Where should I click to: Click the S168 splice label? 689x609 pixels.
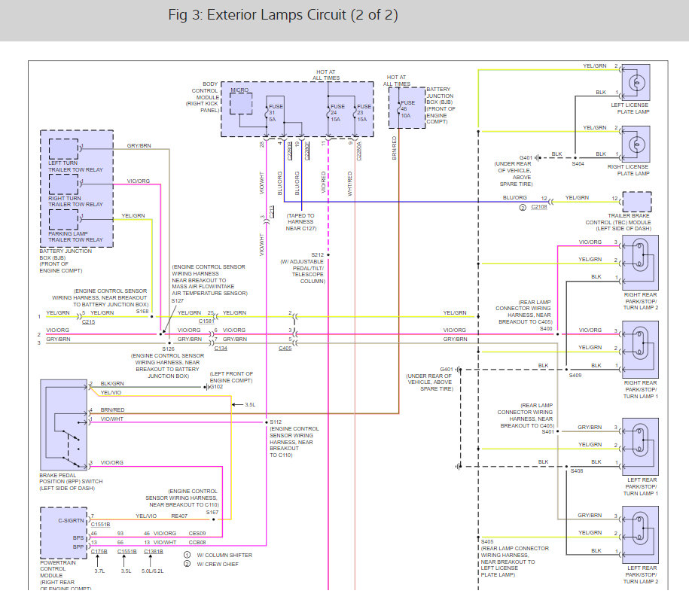pos(142,312)
